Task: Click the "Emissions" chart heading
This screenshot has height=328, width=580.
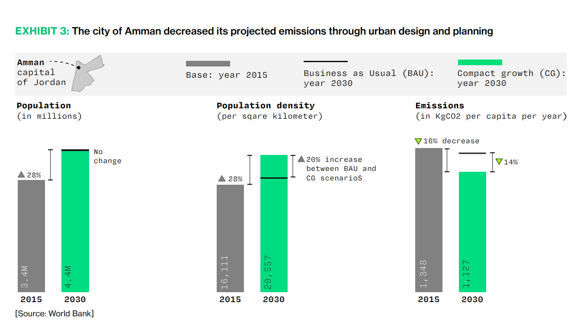Action: tap(439, 106)
